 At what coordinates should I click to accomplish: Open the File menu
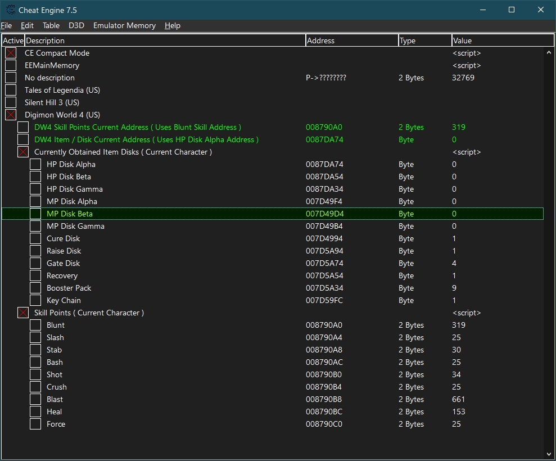tap(6, 25)
